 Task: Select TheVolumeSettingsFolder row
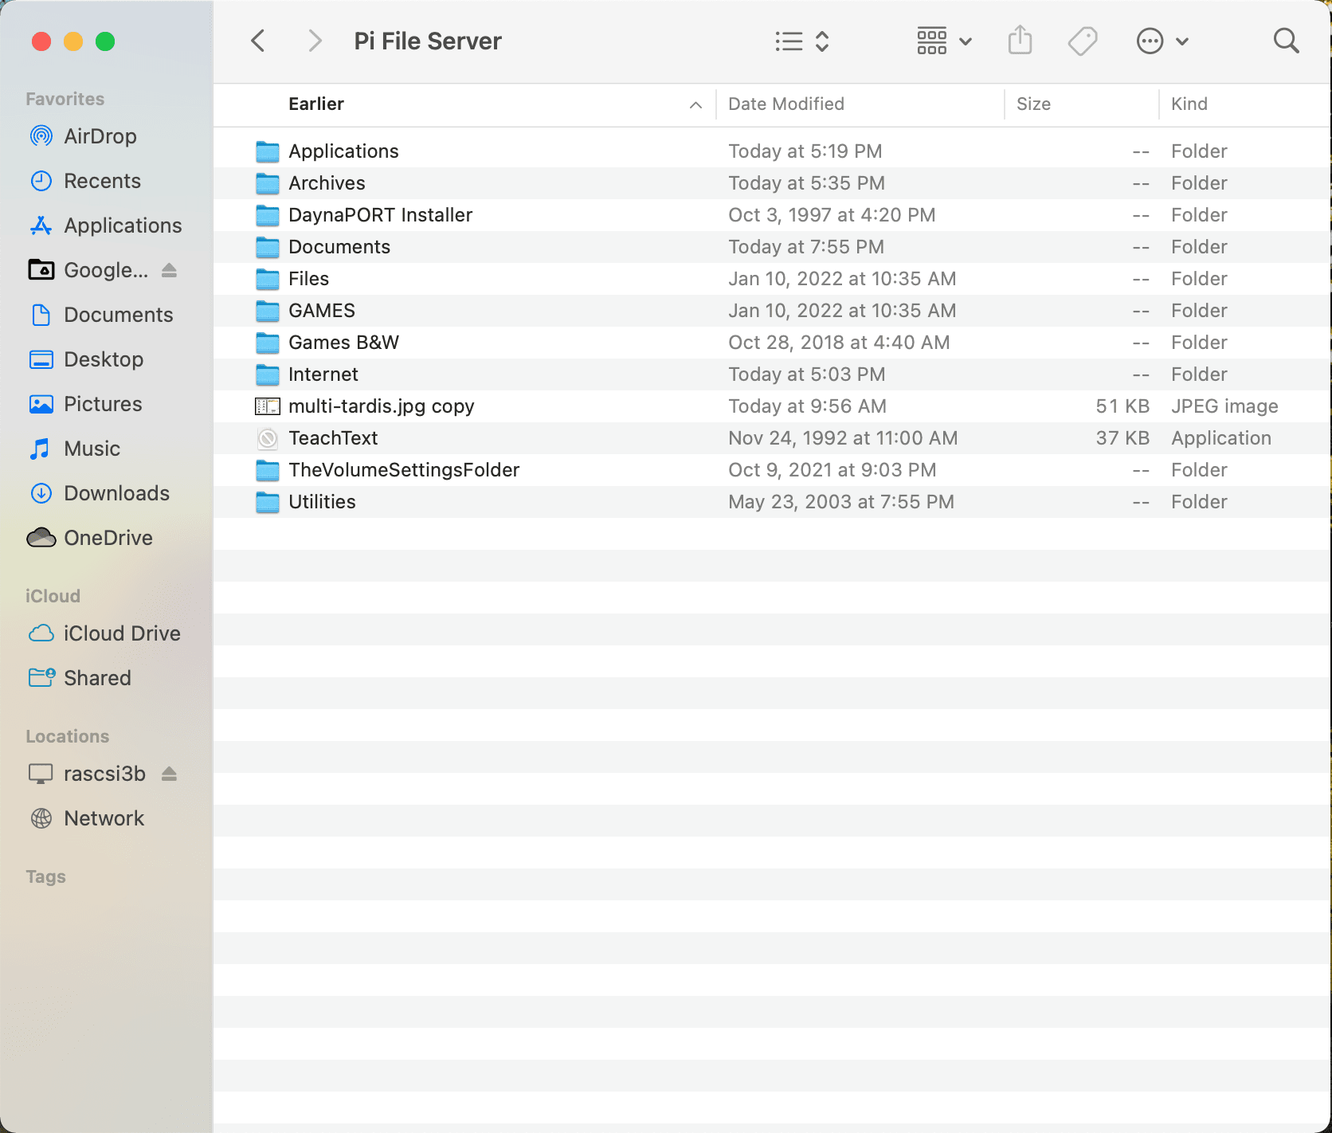click(771, 470)
